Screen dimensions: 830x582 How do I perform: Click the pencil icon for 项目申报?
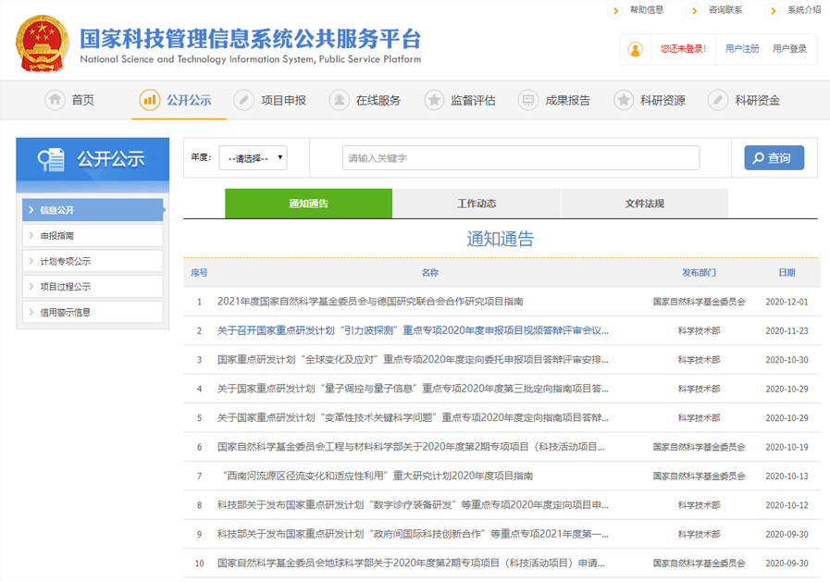243,100
